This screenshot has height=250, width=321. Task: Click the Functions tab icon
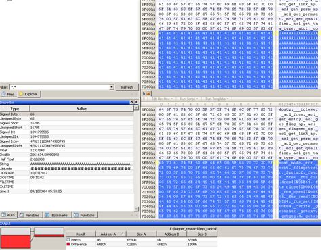pos(76,215)
